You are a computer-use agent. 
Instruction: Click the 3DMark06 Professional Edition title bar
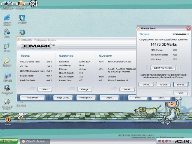click(76, 40)
